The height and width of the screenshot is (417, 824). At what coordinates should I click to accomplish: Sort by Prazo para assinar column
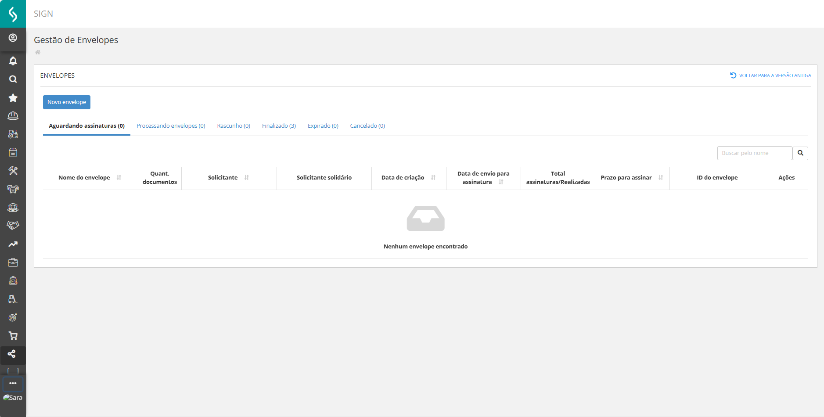(x=661, y=178)
